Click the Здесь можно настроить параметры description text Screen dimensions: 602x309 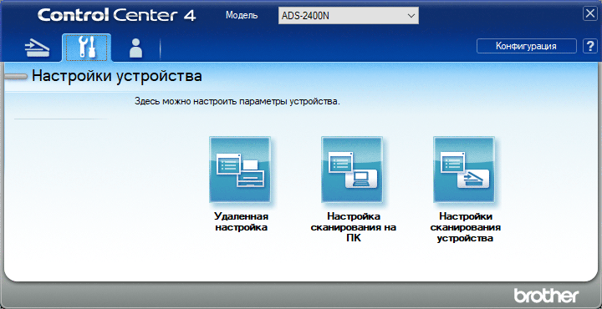pos(237,102)
